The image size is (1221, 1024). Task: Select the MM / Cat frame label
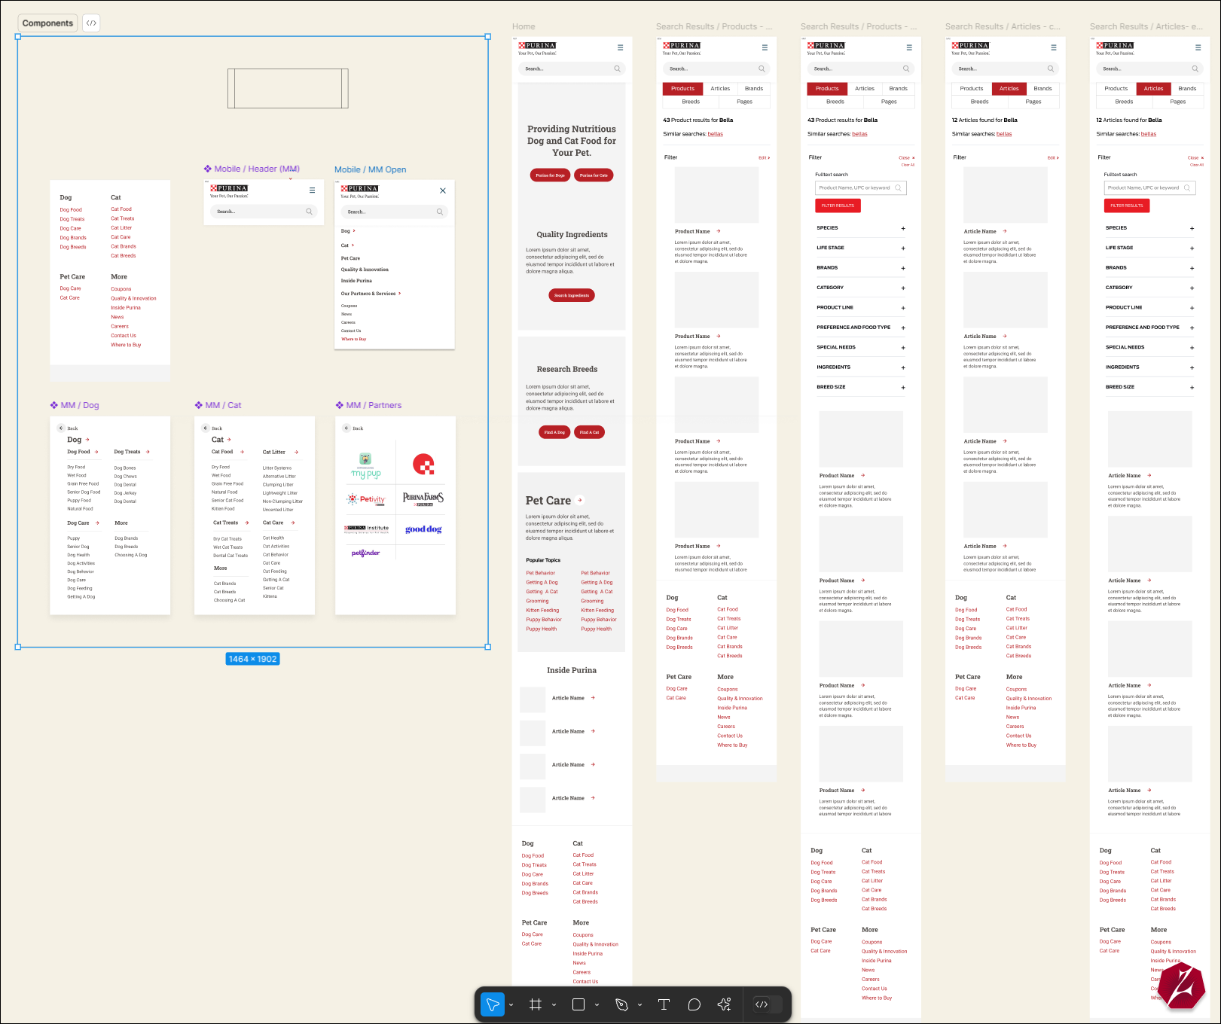218,405
